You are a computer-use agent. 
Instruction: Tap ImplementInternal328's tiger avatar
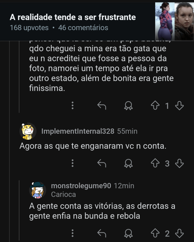point(28,131)
